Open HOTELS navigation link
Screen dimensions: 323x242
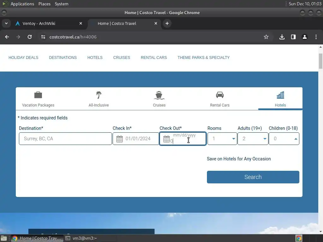click(x=95, y=58)
